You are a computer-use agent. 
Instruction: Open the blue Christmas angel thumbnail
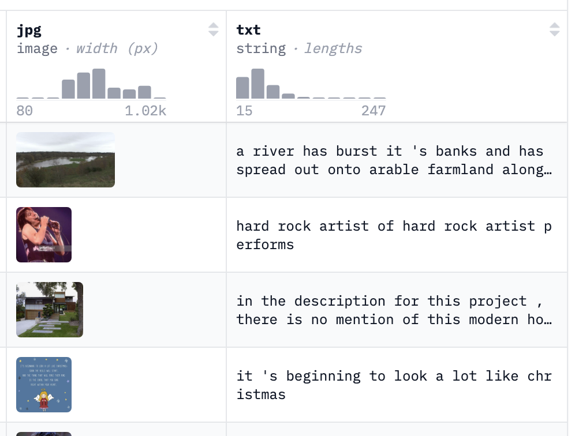[x=44, y=385]
